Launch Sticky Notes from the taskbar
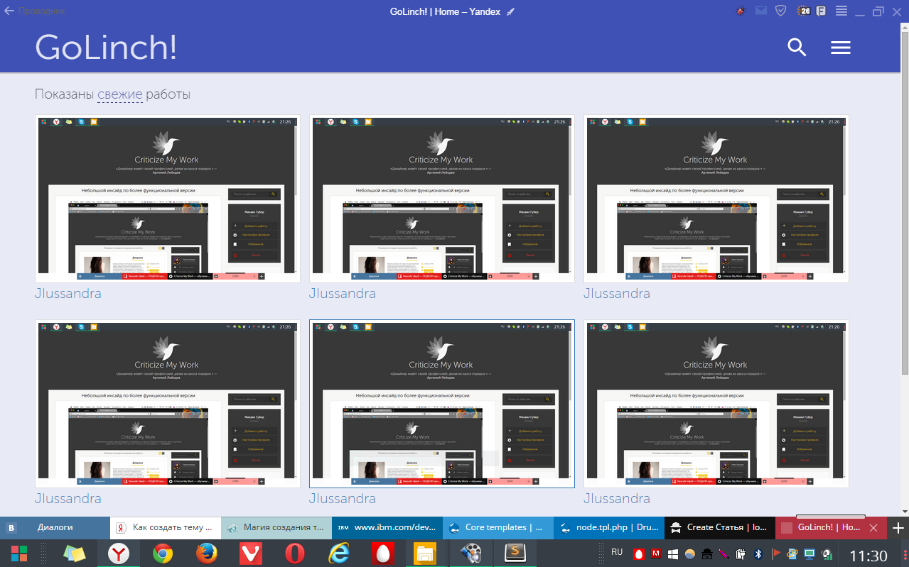 (75, 554)
